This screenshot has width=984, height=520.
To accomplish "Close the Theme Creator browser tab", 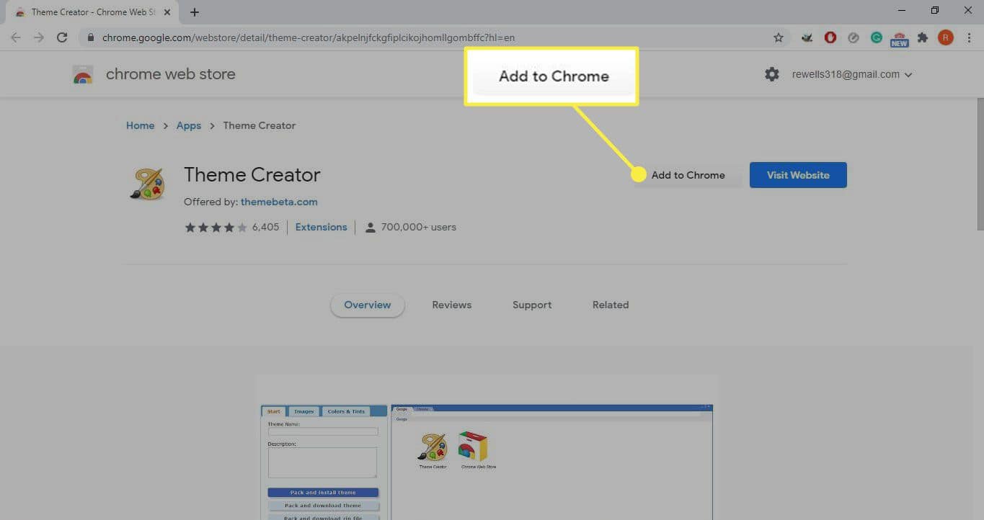I will click(167, 12).
